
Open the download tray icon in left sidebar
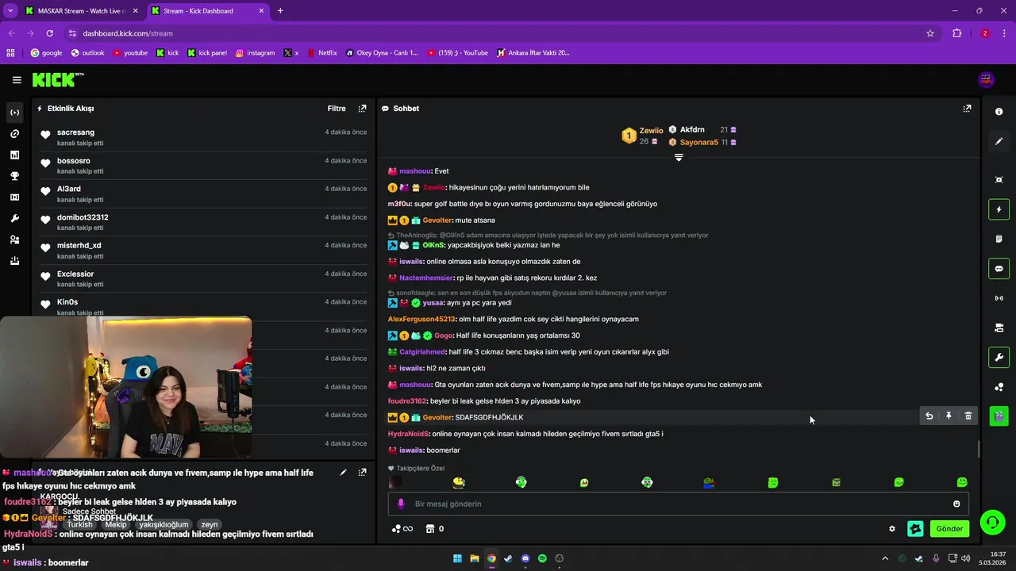coord(14,261)
